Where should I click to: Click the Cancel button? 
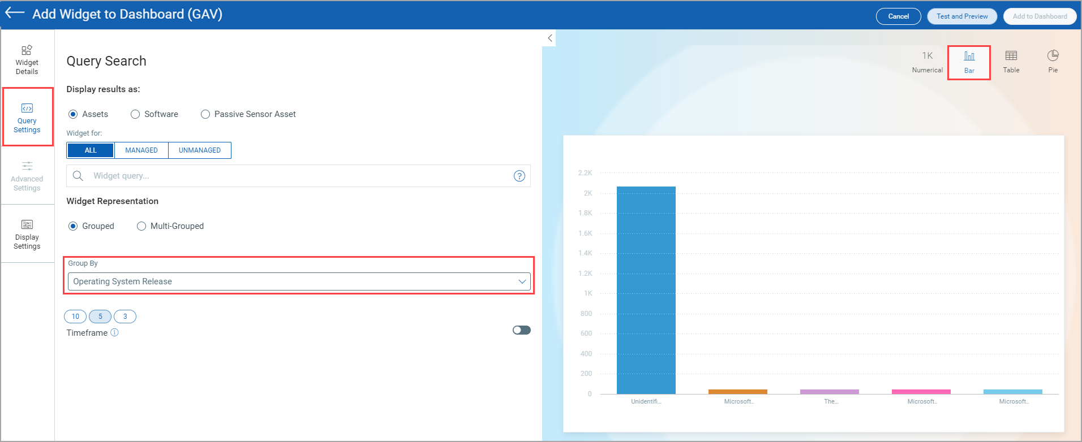(898, 16)
